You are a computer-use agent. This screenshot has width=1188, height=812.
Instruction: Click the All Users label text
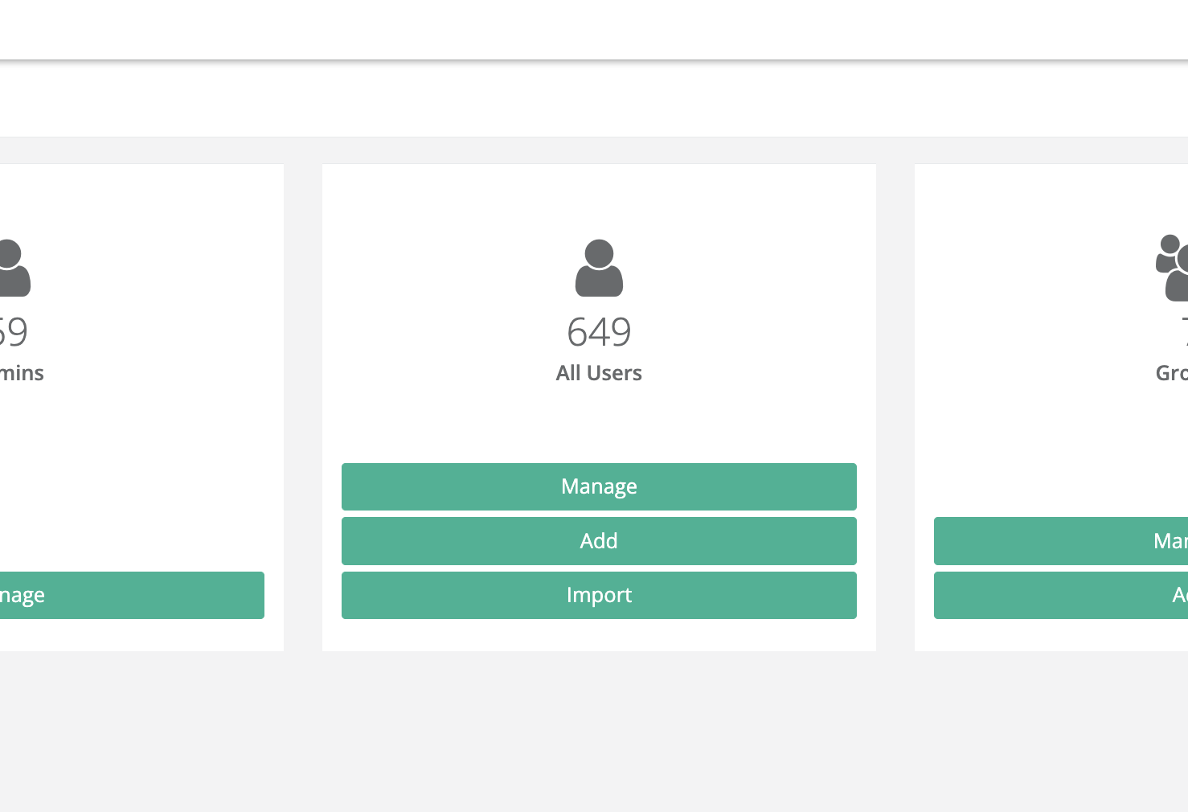pyautogui.click(x=599, y=373)
